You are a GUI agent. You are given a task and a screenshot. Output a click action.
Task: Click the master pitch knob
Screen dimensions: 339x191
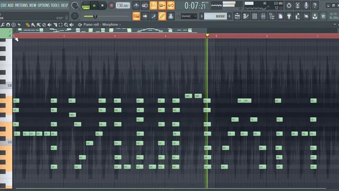point(75,16)
